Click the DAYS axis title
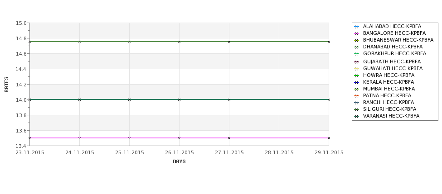Viewport: 442px width, 194px height. point(179,161)
